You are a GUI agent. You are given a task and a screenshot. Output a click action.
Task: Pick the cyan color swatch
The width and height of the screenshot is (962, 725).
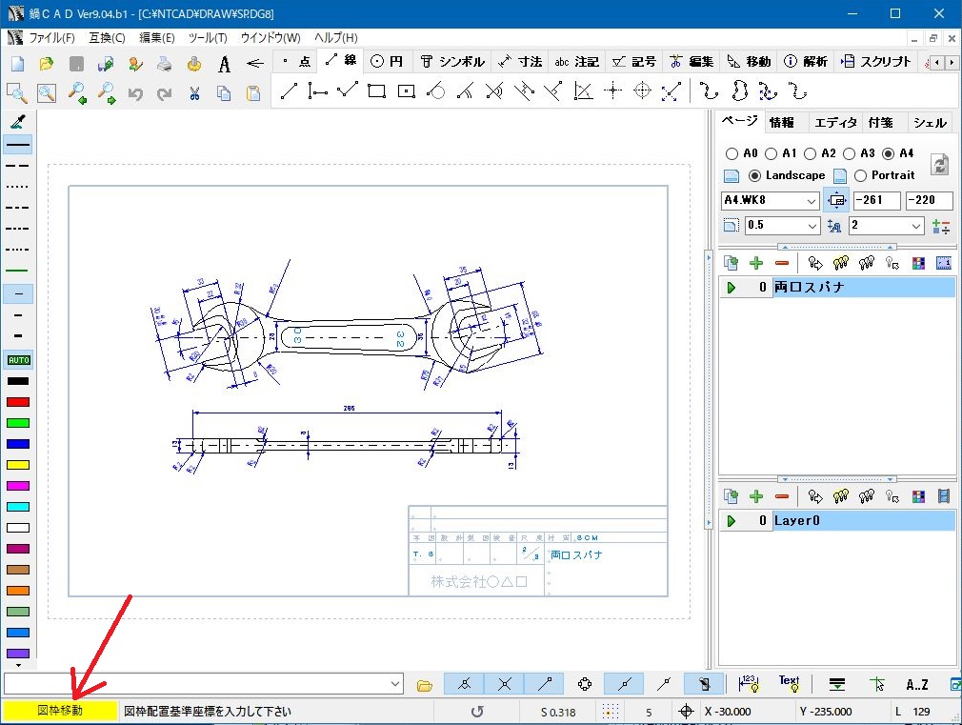18,507
